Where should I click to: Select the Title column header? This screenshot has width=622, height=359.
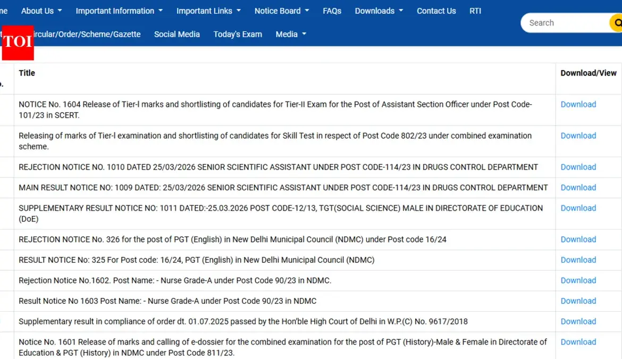click(x=27, y=73)
